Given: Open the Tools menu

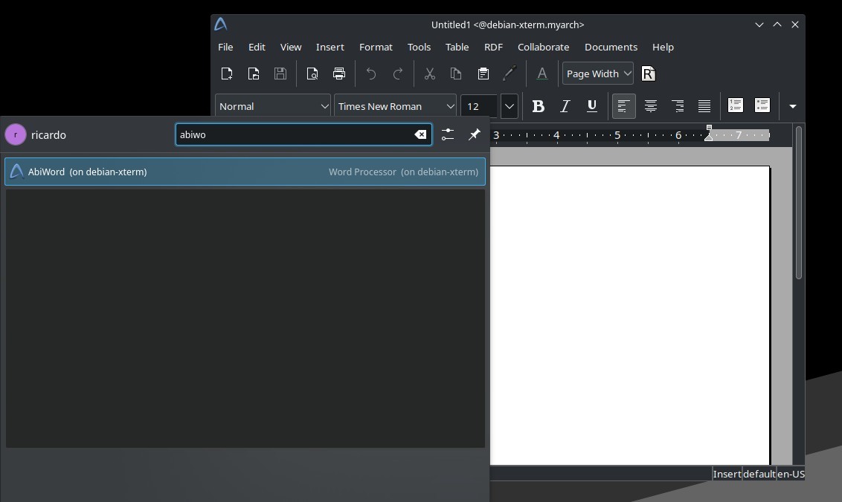Looking at the screenshot, I should coord(419,48).
